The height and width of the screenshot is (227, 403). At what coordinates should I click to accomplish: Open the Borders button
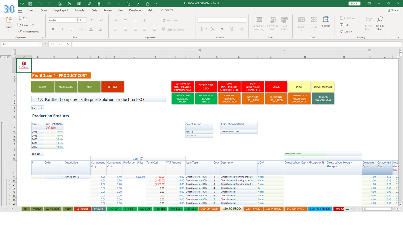(x=81, y=29)
